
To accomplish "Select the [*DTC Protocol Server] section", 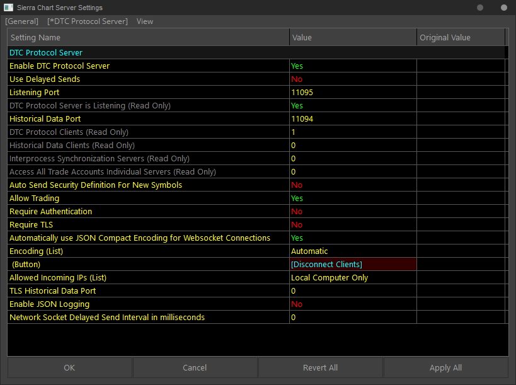I will click(88, 21).
